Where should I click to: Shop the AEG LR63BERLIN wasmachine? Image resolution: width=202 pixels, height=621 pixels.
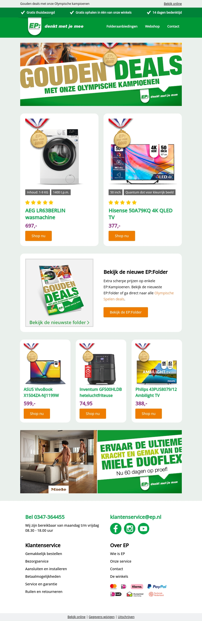tap(38, 236)
